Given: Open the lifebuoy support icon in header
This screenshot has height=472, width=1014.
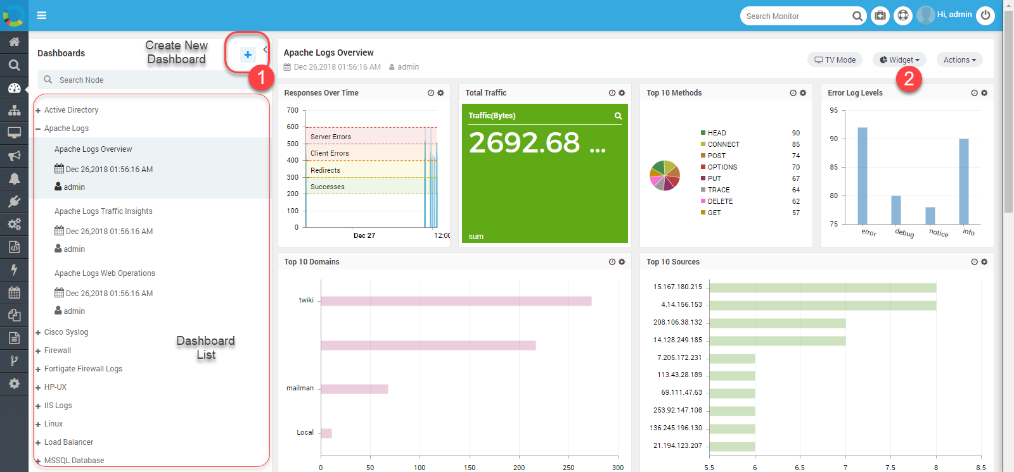Looking at the screenshot, I should [x=903, y=15].
